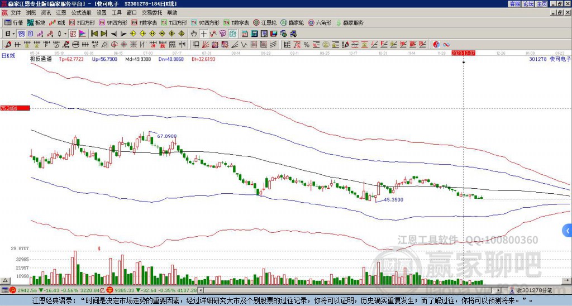Open the 窗口 menu
572x306 pixels.
[132, 13]
